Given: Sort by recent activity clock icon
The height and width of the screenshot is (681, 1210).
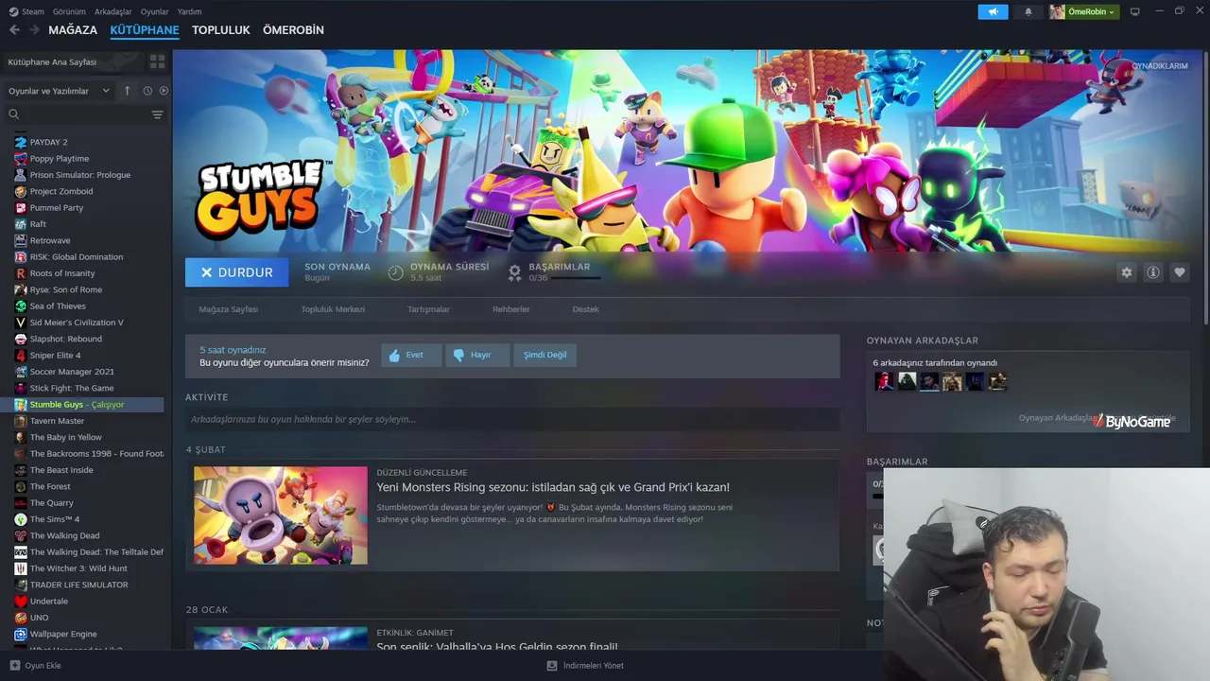Looking at the screenshot, I should point(147,91).
